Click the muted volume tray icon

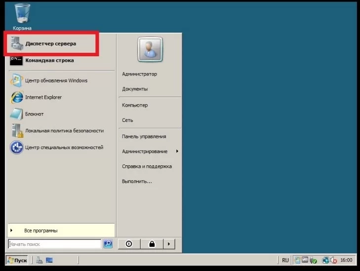point(333,261)
